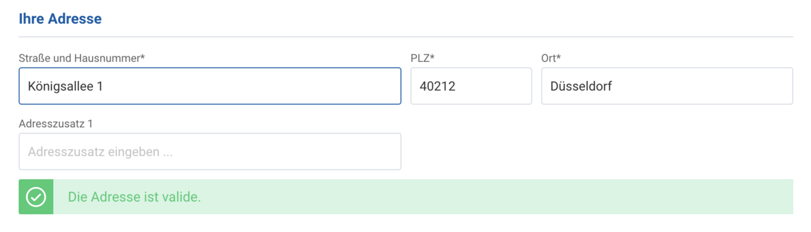
Task: Click the 'Adresszusatz eingeben ...' placeholder text
Action: [x=100, y=152]
